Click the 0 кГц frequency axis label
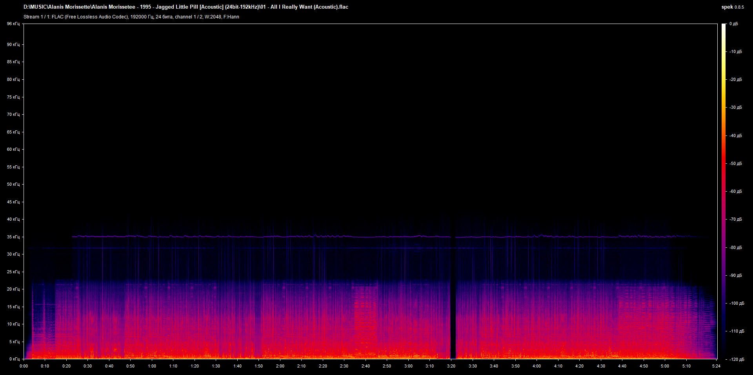753x375 pixels. [14, 359]
